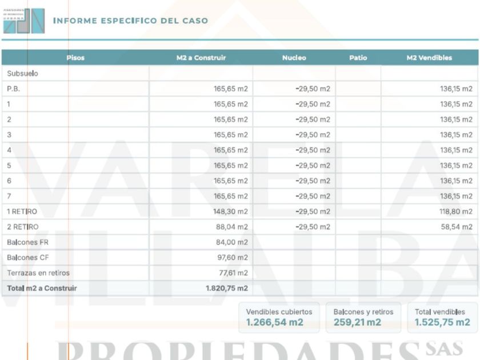The image size is (480, 360).
Task: Click the 77,61 m2 value
Action: pyautogui.click(x=233, y=273)
